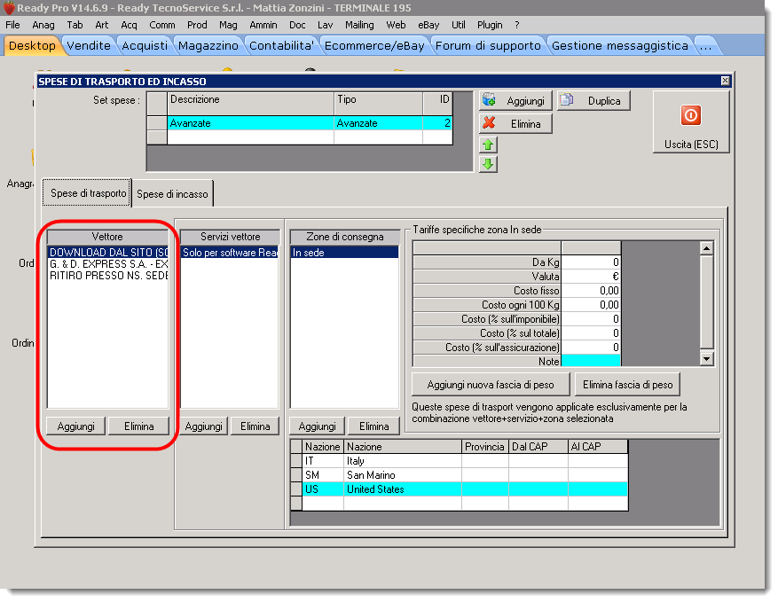Open the Comm menu

click(x=162, y=25)
